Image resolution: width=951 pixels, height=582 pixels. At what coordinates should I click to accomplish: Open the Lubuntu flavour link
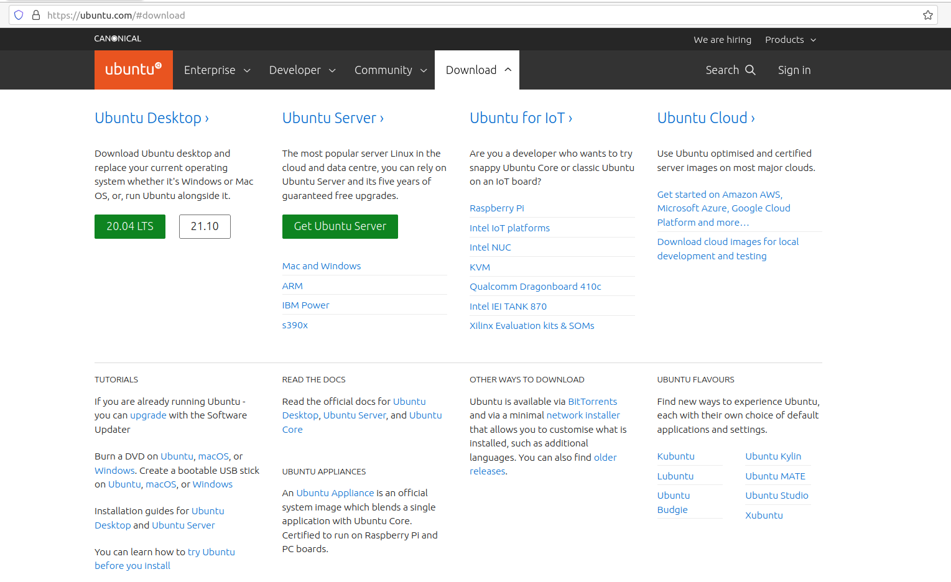tap(675, 476)
